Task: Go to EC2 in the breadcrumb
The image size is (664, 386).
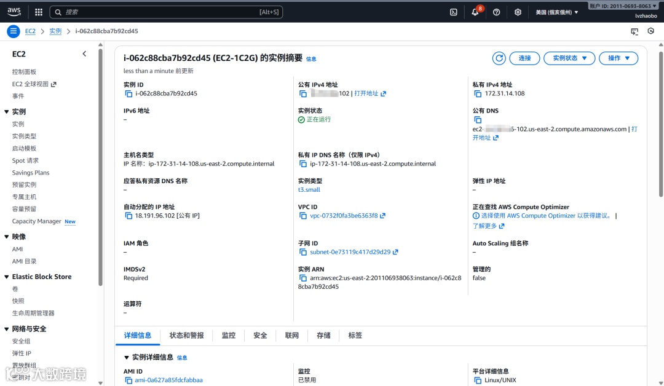Action: coord(30,31)
